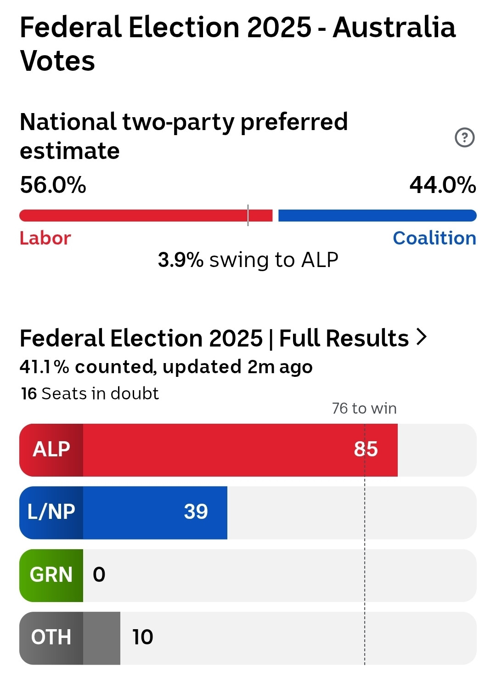Tap the ALP seat count 85
Viewport: 496px width, 688px height.
[366, 449]
